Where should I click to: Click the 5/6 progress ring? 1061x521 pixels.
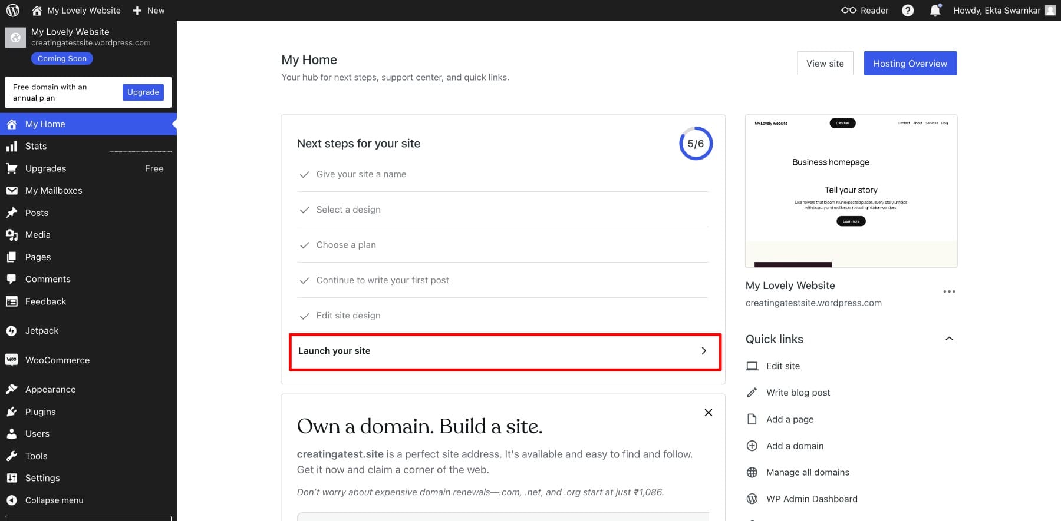click(696, 144)
